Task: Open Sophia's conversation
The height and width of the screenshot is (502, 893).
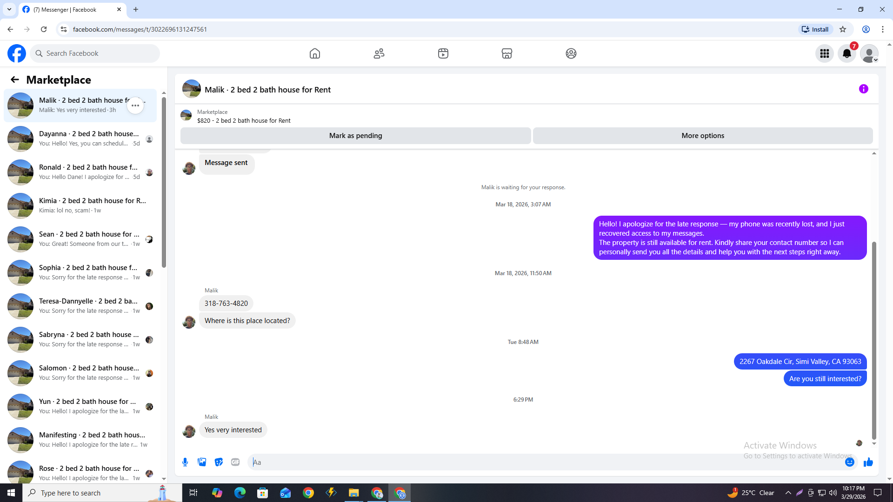Action: 80,273
